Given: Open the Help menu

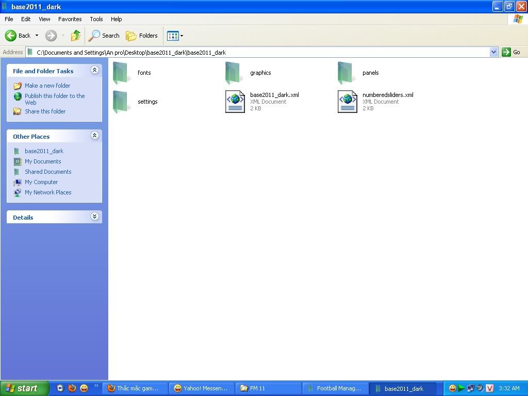Looking at the screenshot, I should (117, 19).
